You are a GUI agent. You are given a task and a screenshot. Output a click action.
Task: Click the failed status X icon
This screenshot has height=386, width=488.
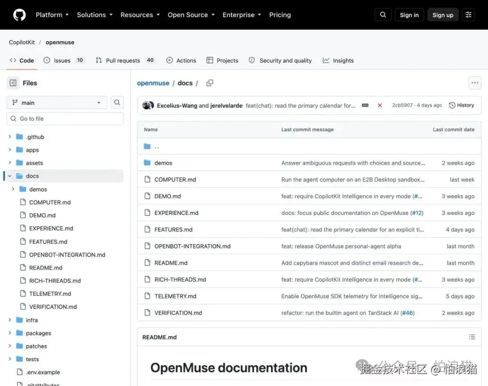(380, 106)
